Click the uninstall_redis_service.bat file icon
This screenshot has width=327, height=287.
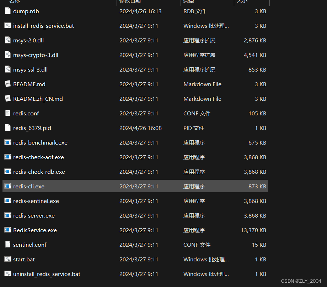tap(8, 273)
